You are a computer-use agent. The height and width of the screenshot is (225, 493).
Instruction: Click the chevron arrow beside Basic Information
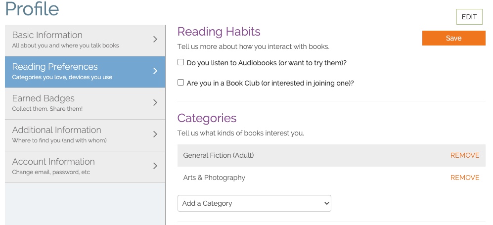click(x=155, y=40)
